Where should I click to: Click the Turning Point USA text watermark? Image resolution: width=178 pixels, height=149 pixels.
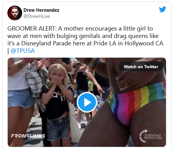click(x=153, y=137)
